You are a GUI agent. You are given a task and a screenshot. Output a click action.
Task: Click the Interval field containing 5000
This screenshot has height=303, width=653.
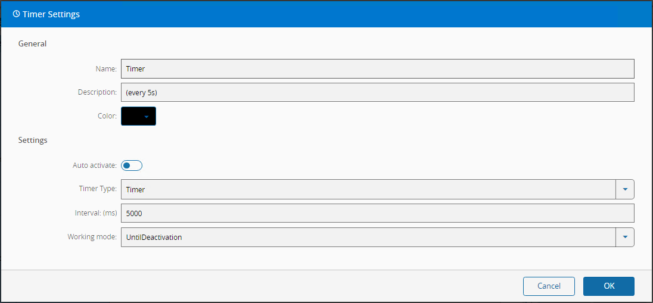point(377,213)
